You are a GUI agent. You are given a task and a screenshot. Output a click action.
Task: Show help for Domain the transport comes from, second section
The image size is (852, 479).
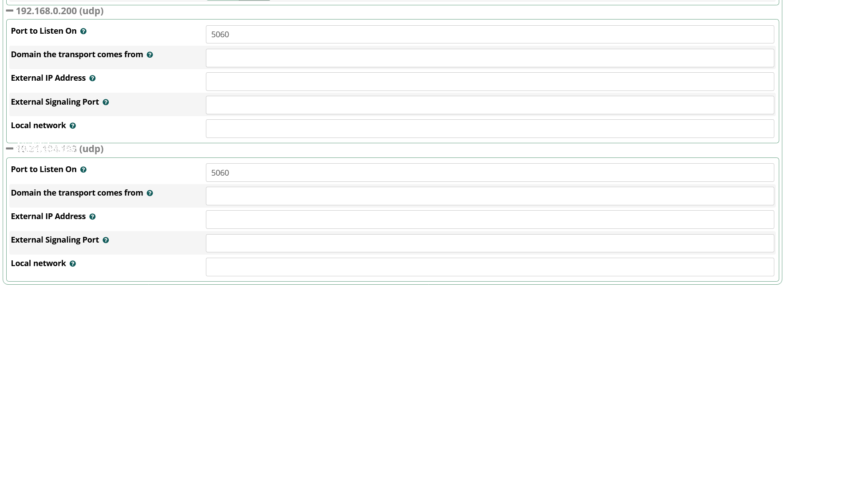point(150,193)
